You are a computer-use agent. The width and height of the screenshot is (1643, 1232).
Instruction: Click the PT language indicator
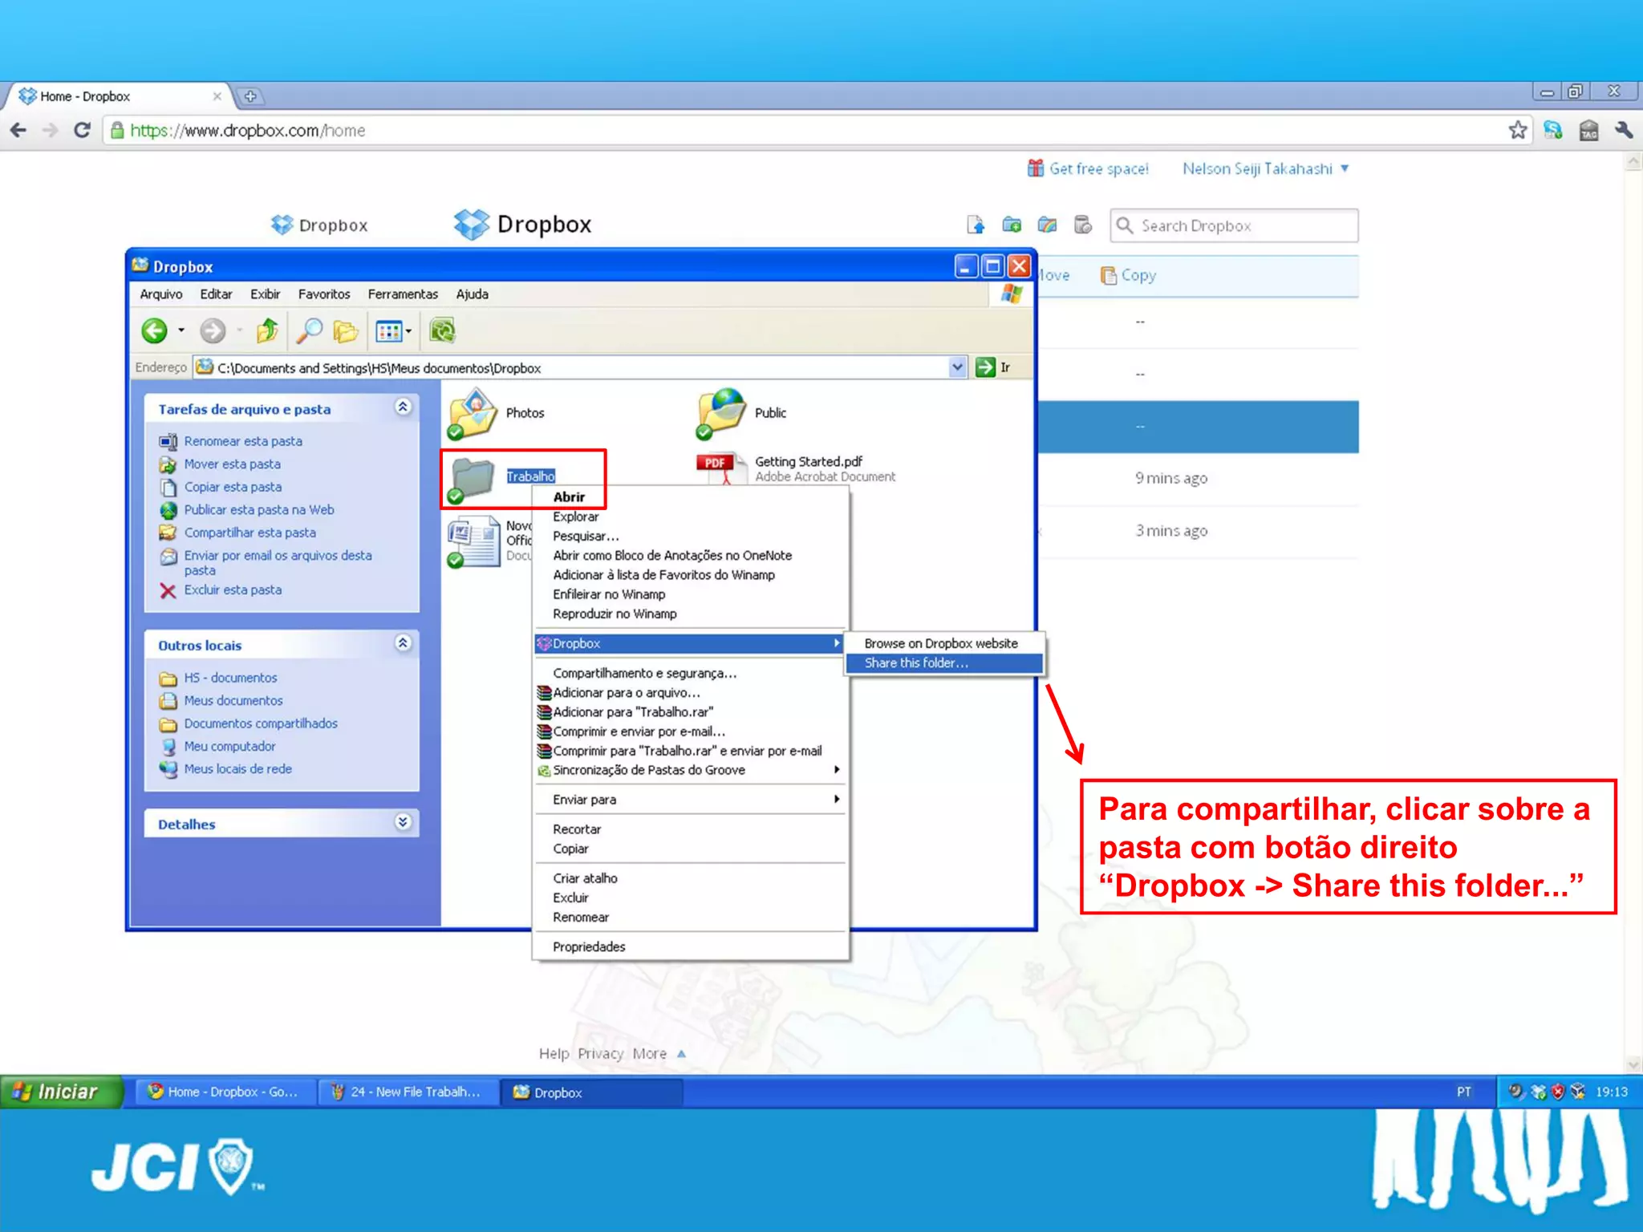[x=1464, y=1092]
